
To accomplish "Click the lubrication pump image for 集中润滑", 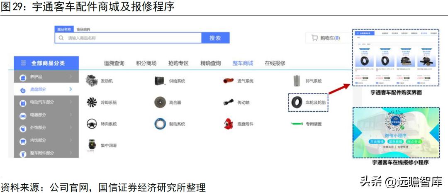I will tap(92, 145).
